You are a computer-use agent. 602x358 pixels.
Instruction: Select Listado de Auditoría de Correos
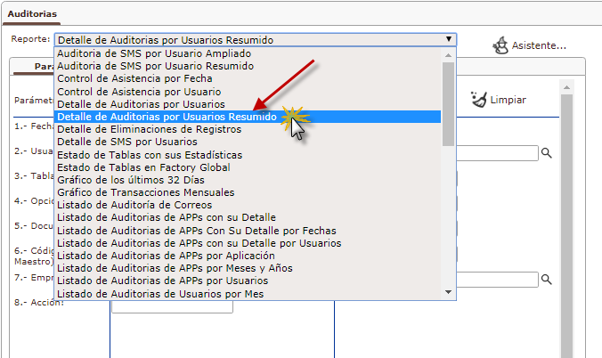coord(142,205)
